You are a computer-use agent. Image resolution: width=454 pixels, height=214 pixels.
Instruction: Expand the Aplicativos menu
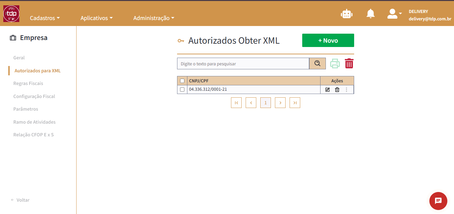97,18
